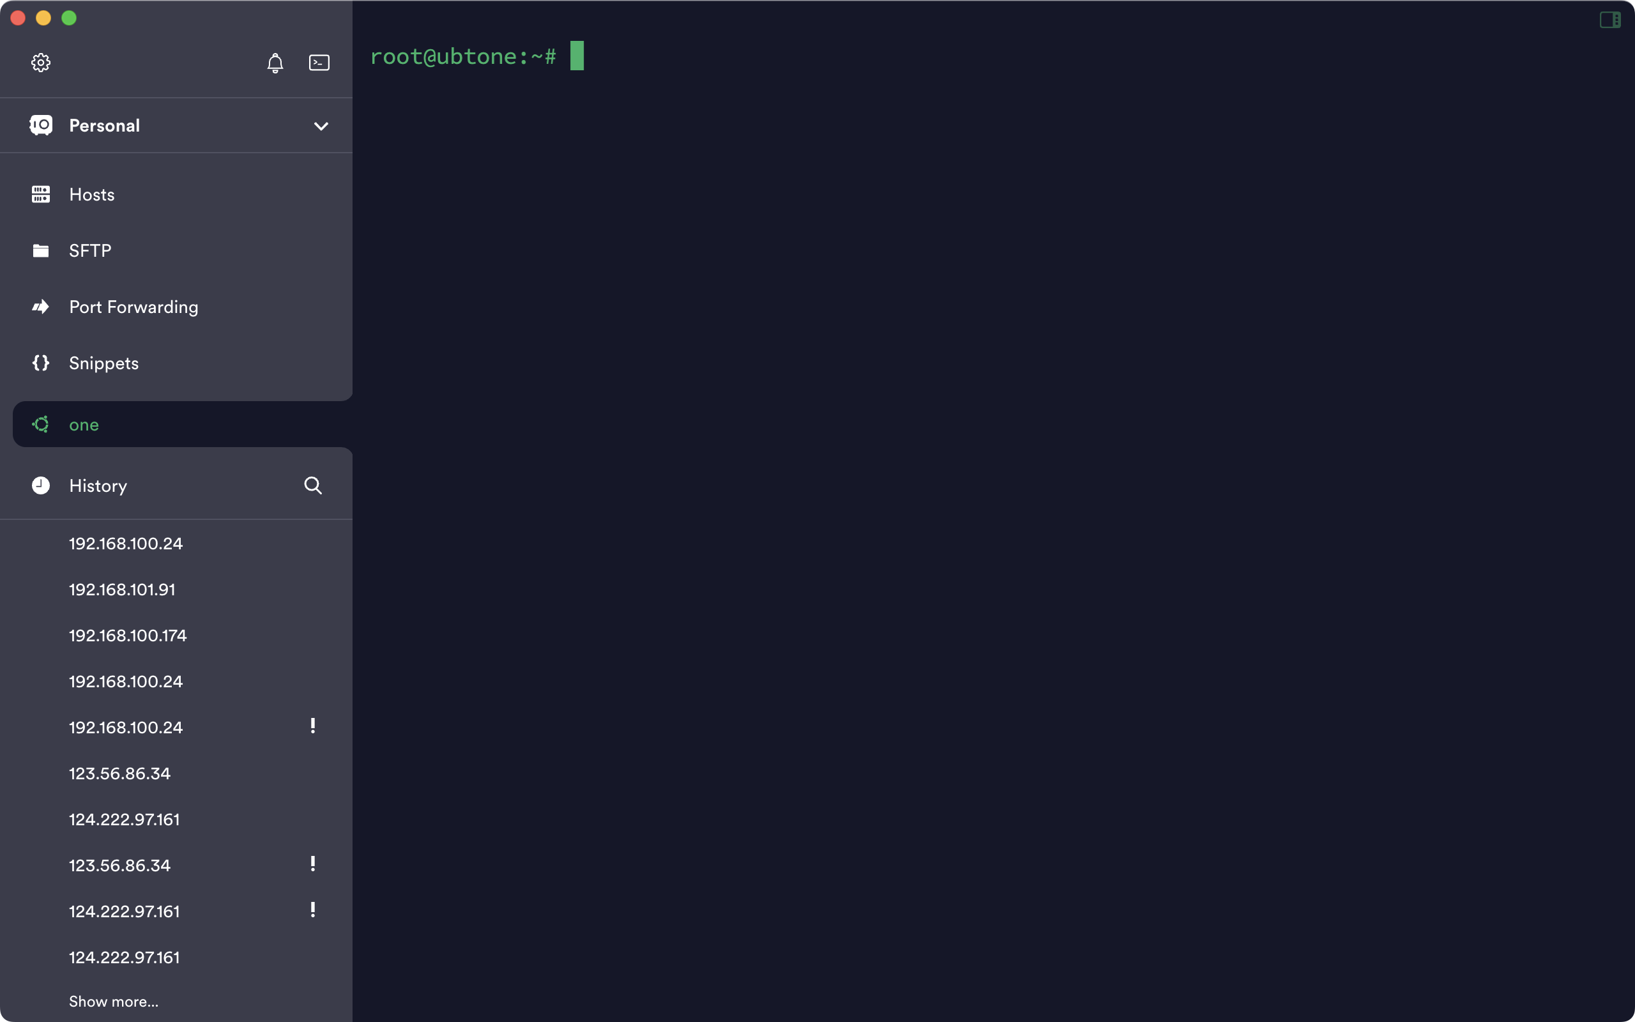Screen dimensions: 1635x1022
Task: Open the SFTP section
Action: (x=90, y=251)
